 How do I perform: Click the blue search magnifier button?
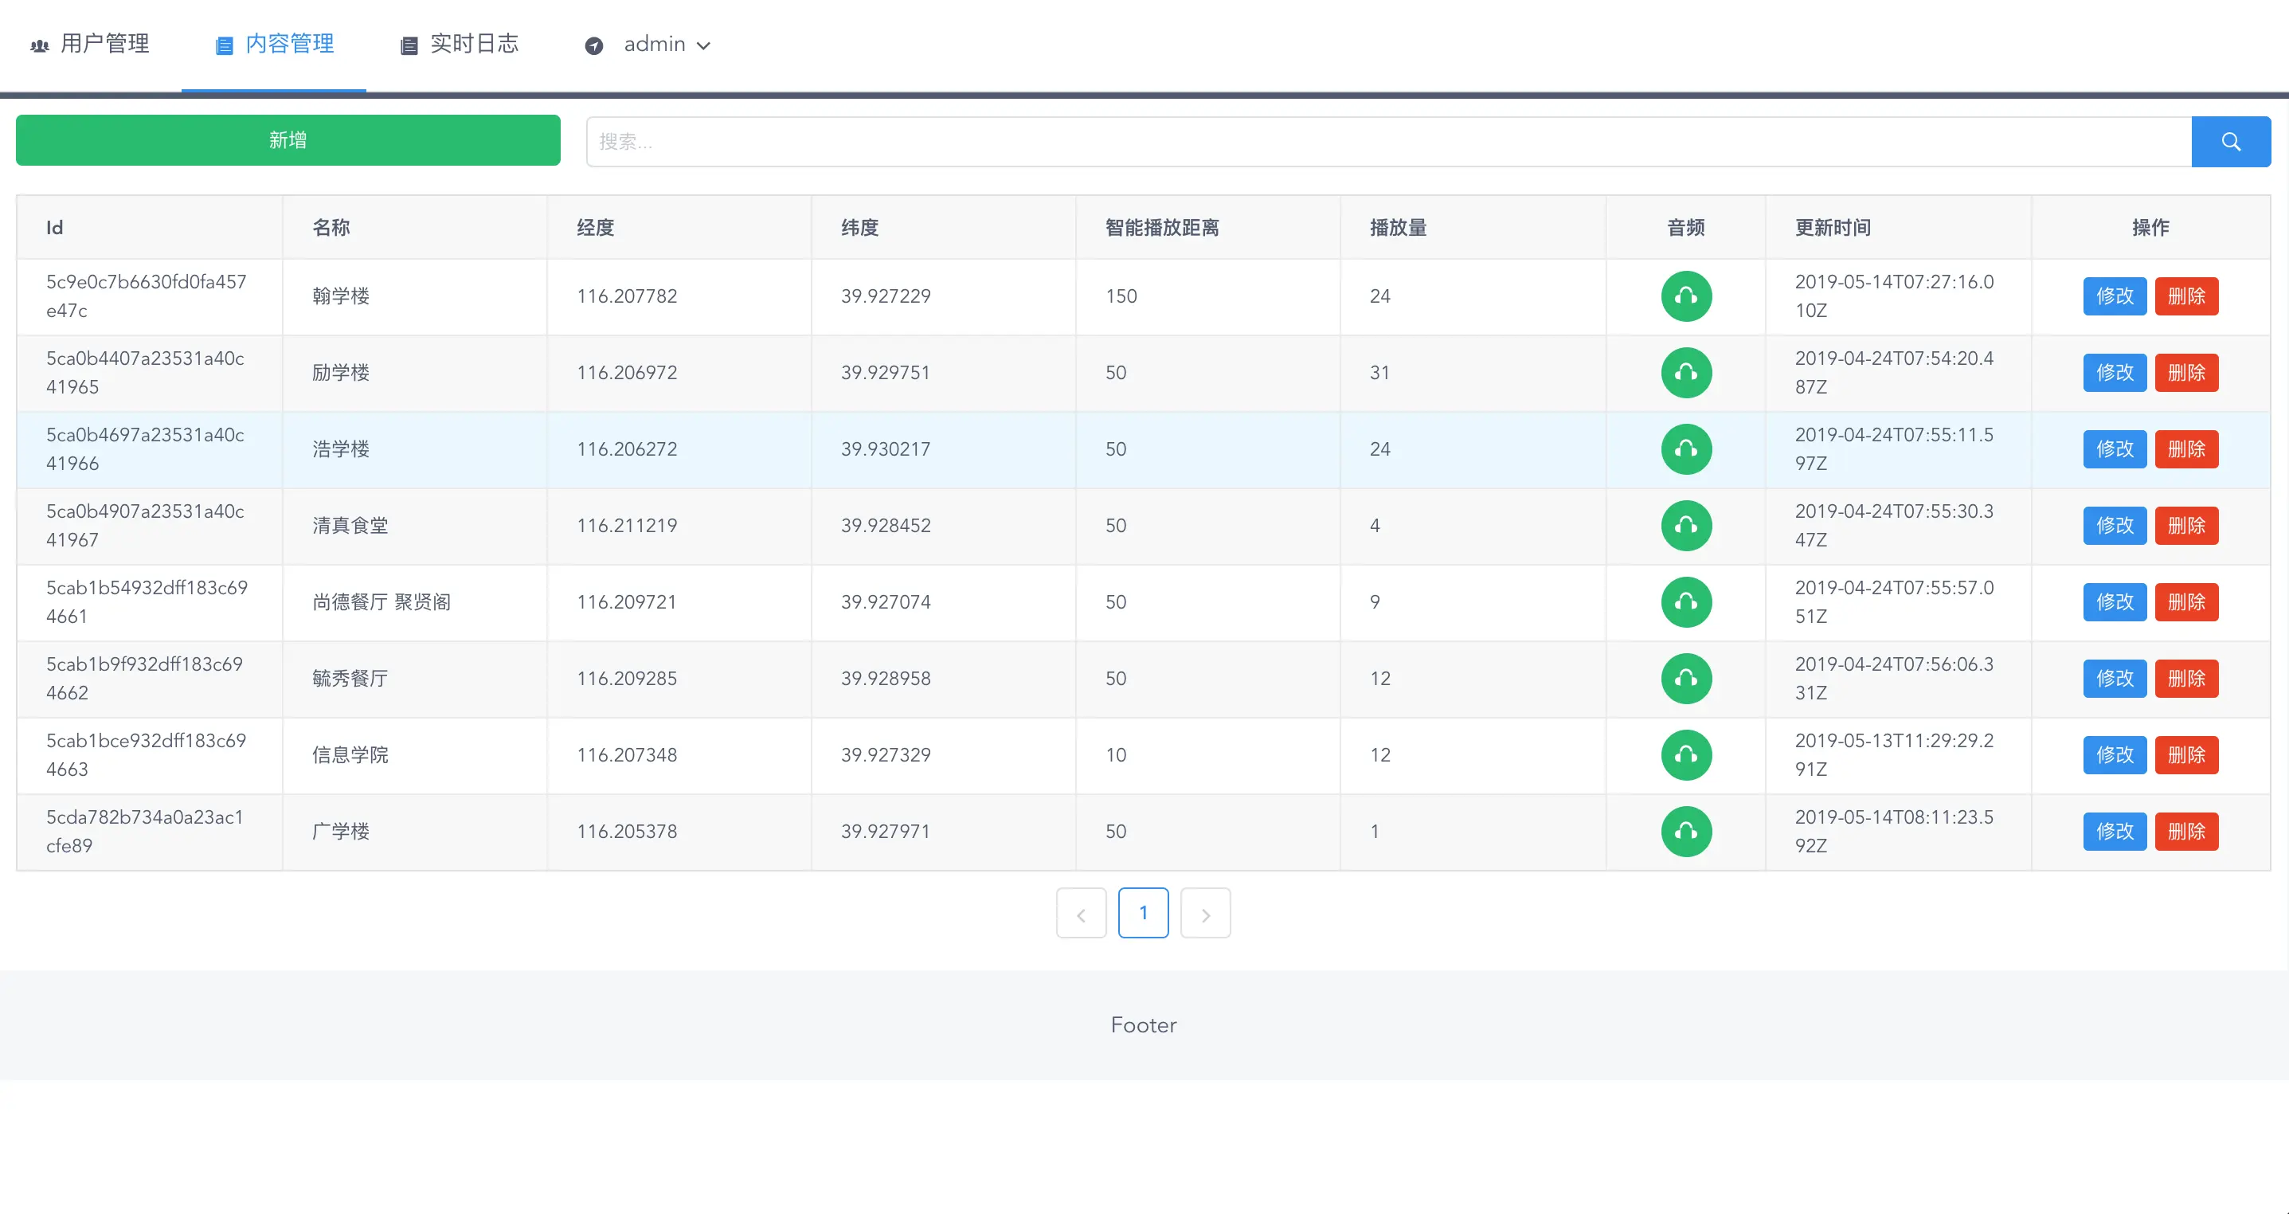pyautogui.click(x=2230, y=141)
